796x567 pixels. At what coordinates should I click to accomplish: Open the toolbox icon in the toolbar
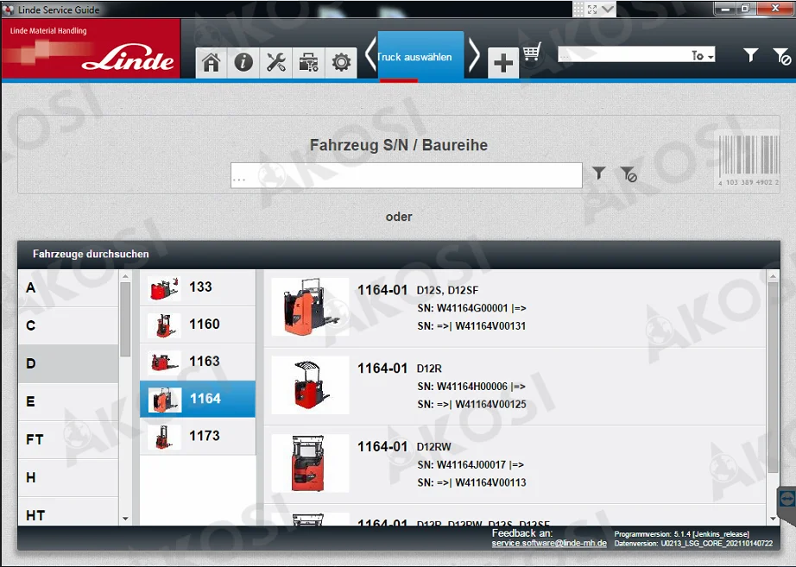pos(308,62)
